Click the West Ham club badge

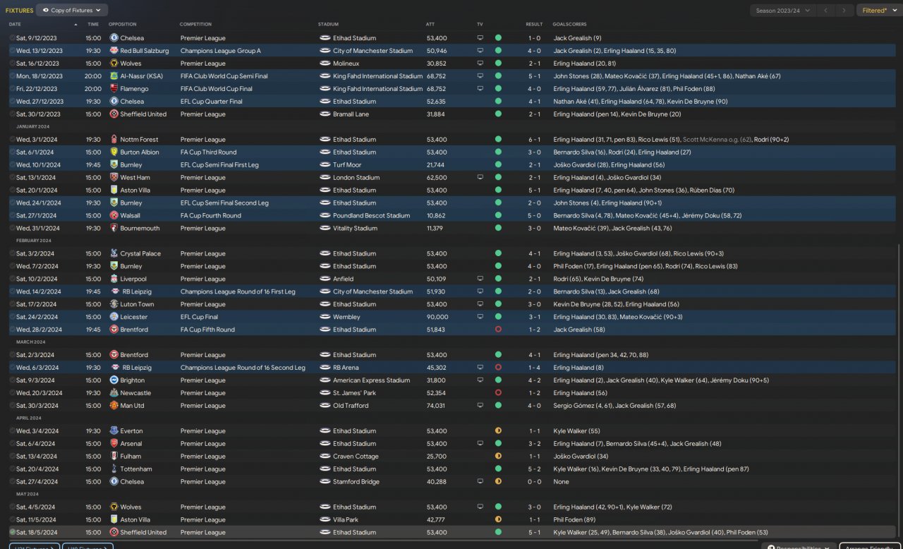click(x=114, y=178)
